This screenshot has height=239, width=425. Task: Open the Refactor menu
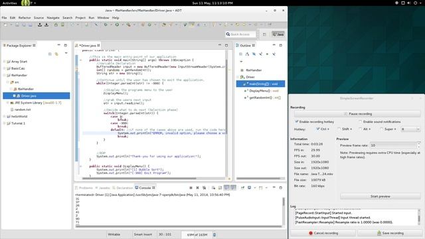click(25, 18)
